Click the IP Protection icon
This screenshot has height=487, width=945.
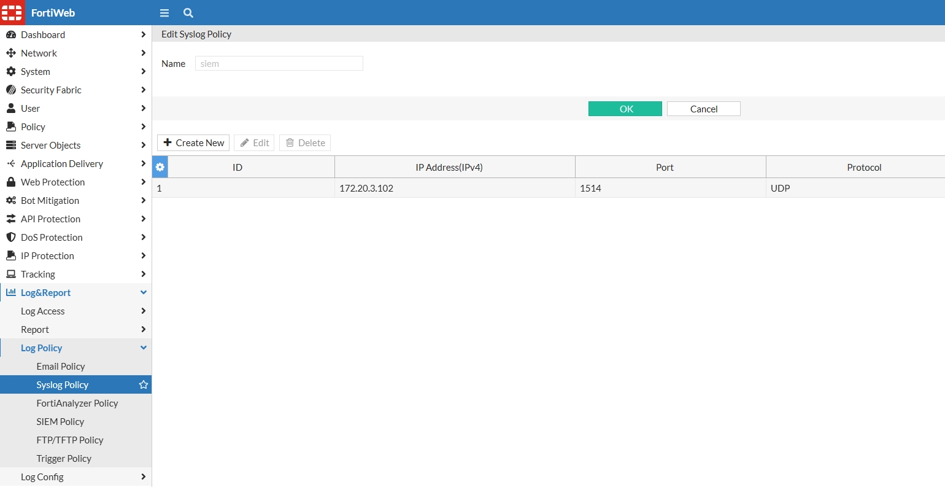11,256
